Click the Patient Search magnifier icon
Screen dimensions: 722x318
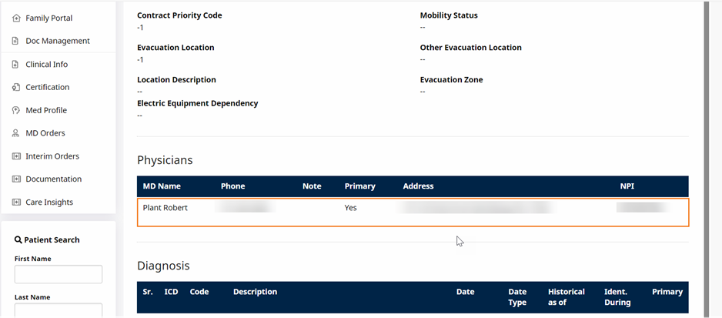click(18, 239)
